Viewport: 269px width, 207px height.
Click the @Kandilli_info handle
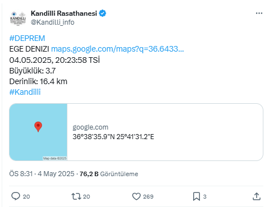coord(53,22)
